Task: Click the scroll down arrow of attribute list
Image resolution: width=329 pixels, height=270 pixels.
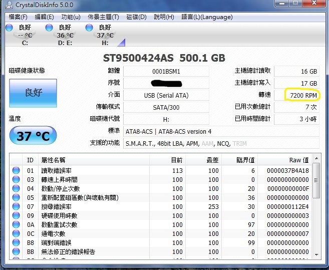Action: pyautogui.click(x=316, y=255)
